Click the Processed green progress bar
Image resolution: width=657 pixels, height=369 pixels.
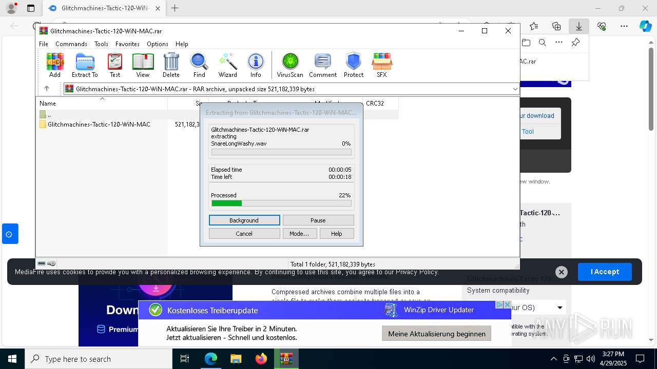pos(281,203)
